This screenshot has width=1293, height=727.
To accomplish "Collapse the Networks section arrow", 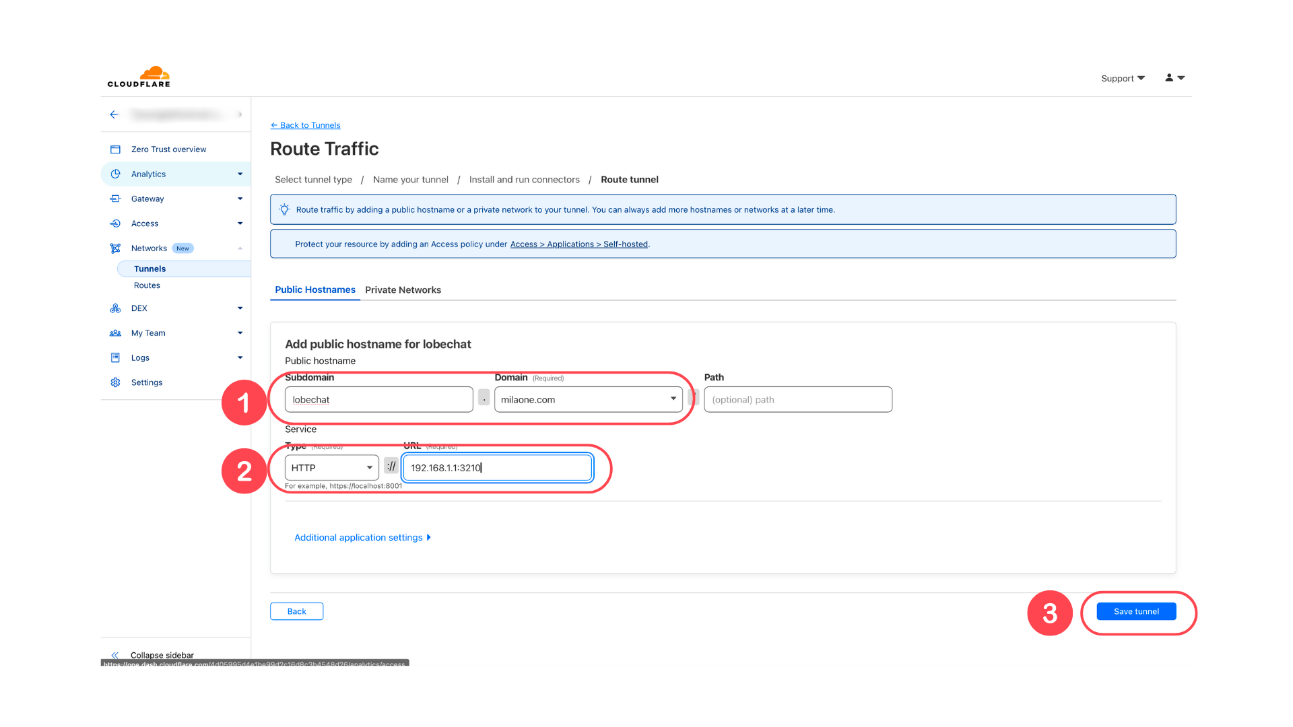I will [x=240, y=248].
